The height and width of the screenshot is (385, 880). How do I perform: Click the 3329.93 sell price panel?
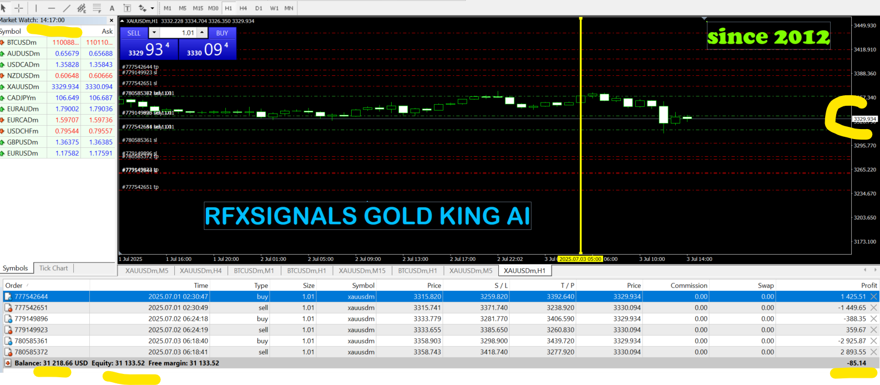(149, 49)
